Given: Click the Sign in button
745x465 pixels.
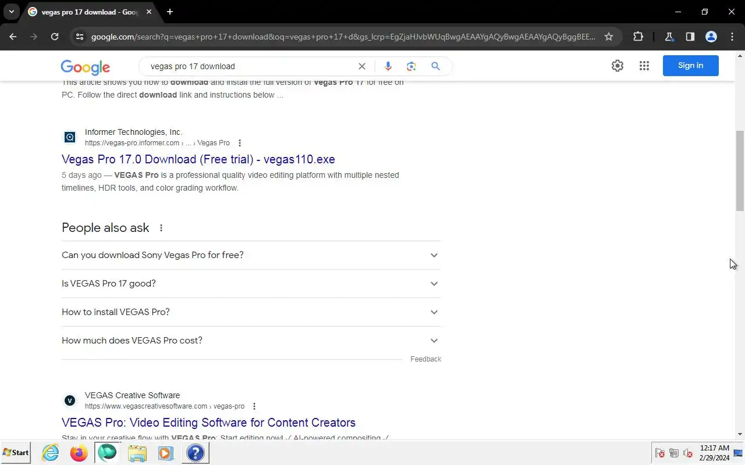Looking at the screenshot, I should point(691,66).
